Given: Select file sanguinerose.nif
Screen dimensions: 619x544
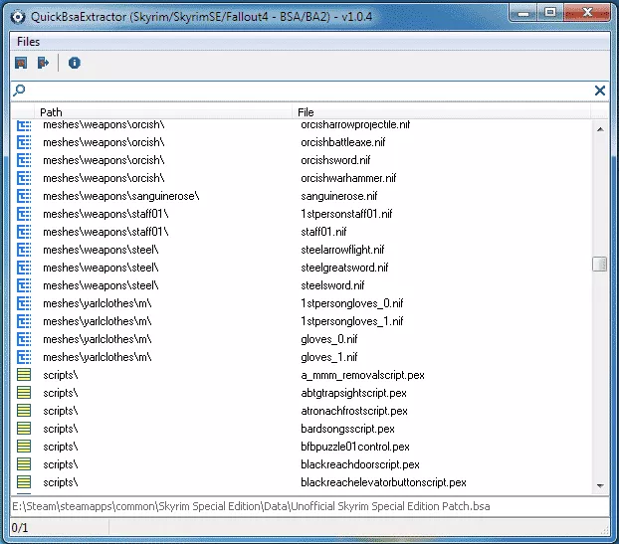Looking at the screenshot, I should (x=338, y=196).
